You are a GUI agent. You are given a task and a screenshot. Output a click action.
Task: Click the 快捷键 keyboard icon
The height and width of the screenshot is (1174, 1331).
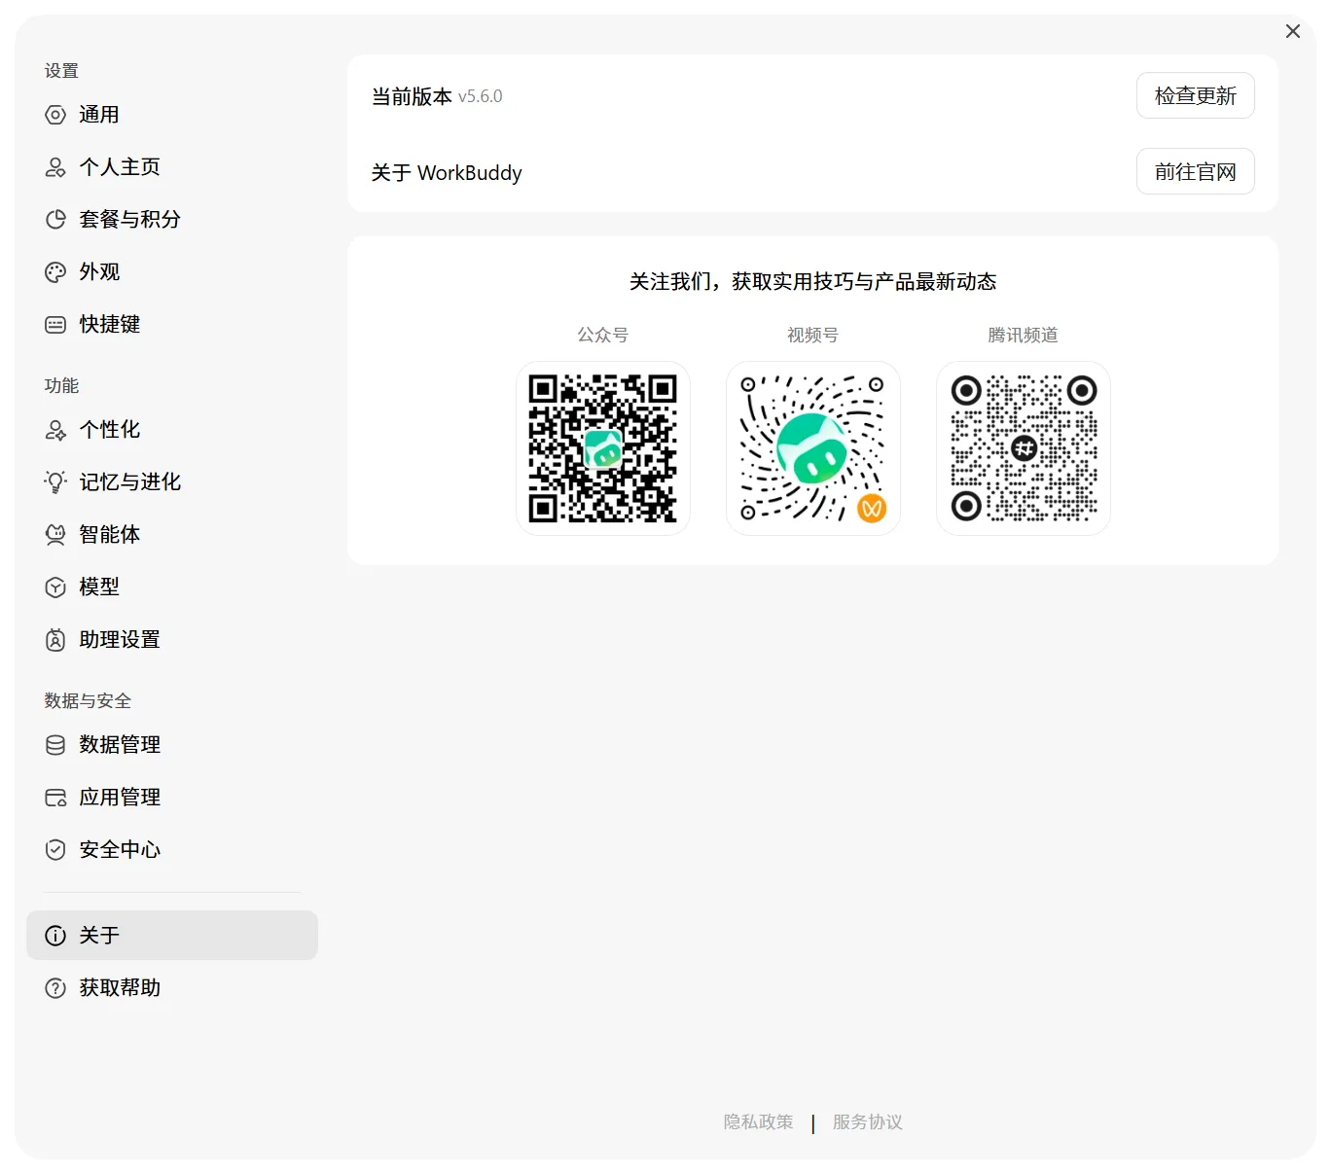click(55, 325)
